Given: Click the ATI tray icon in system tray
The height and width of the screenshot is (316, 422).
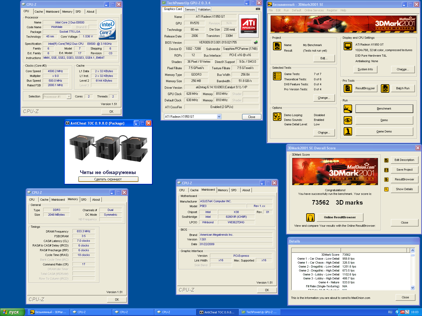Looking at the screenshot, I should 402,312.
